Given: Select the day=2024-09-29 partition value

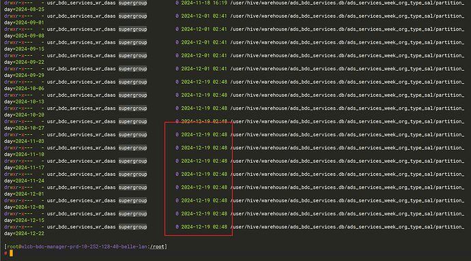Looking at the screenshot, I should pyautogui.click(x=24, y=76).
